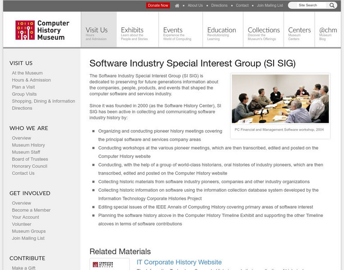Open Overview under Who We Are
This screenshot has width=344, height=270.
[x=22, y=138]
